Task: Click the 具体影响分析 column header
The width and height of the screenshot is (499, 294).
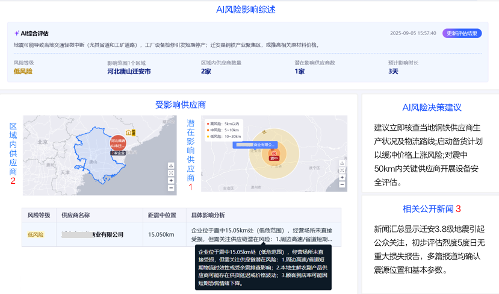Action: [208, 214]
